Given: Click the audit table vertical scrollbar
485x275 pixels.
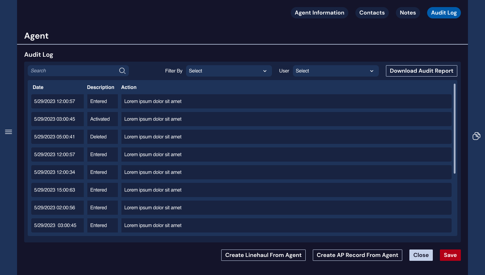Looking at the screenshot, I should tap(454, 129).
